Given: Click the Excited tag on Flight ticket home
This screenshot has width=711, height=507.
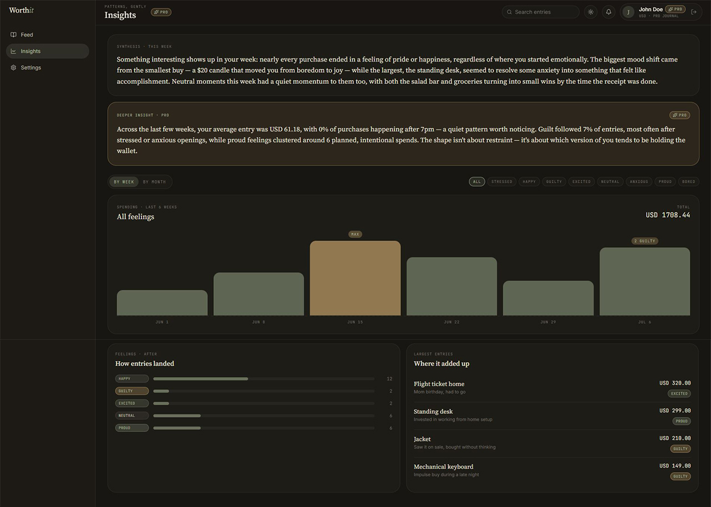Looking at the screenshot, I should tap(679, 394).
